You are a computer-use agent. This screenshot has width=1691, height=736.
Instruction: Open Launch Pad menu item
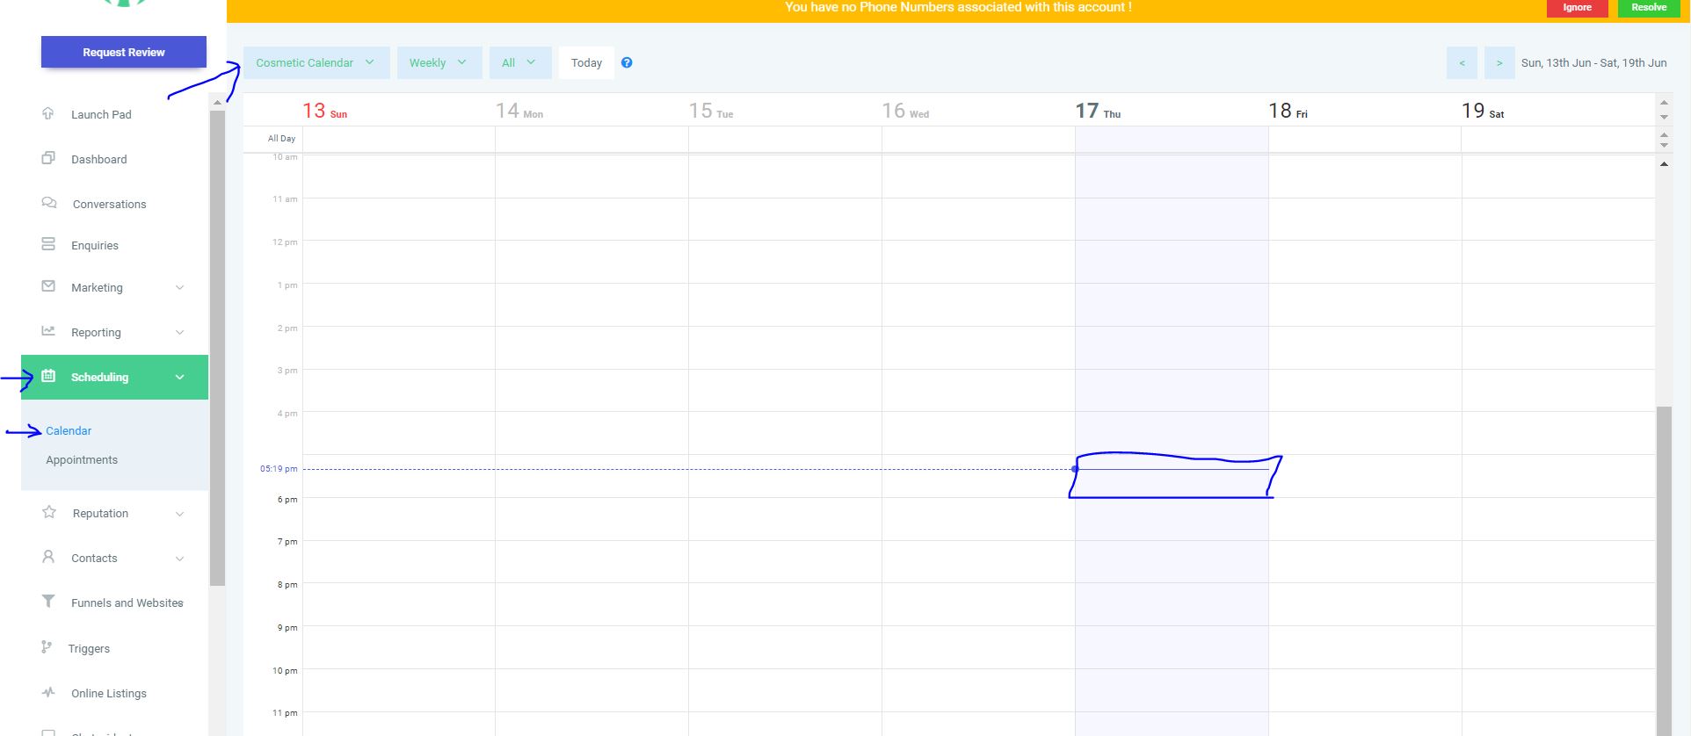coord(101,114)
